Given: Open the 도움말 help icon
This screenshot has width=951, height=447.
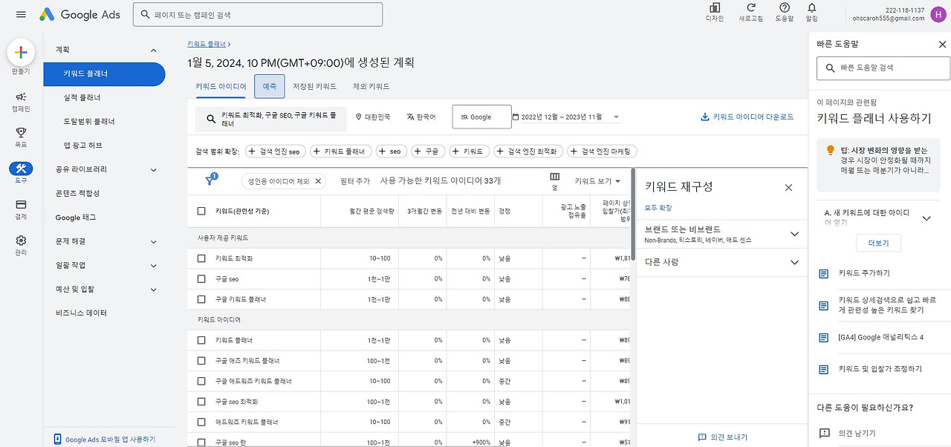Looking at the screenshot, I should click(x=785, y=11).
